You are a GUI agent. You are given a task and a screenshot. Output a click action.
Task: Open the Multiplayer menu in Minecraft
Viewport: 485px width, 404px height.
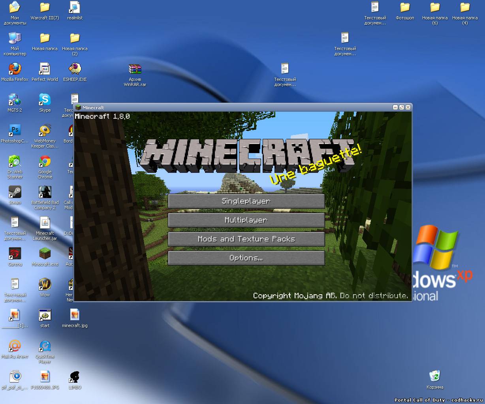pos(246,220)
